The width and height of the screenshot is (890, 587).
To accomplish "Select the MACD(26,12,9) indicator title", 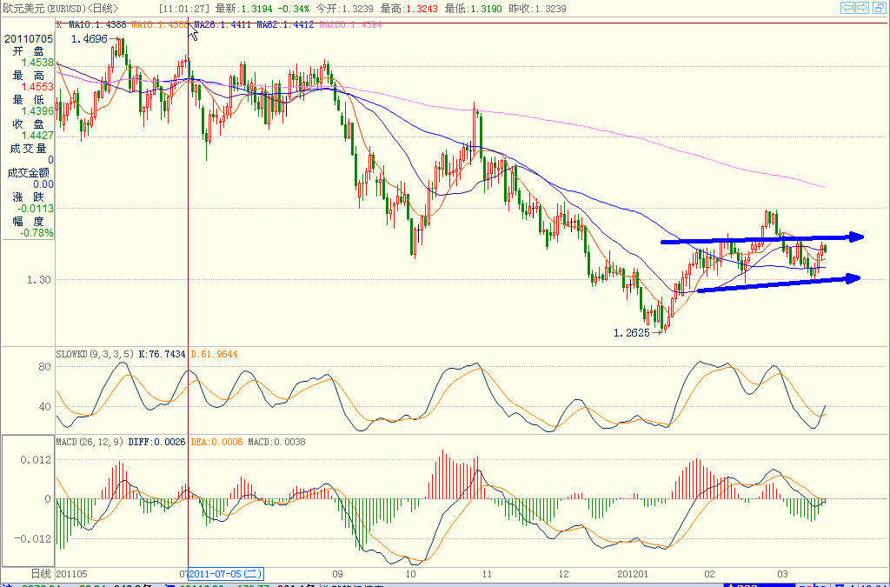I will point(90,442).
